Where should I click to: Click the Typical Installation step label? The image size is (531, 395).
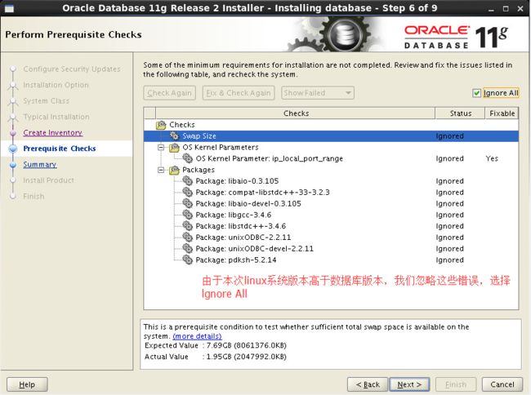[56, 117]
